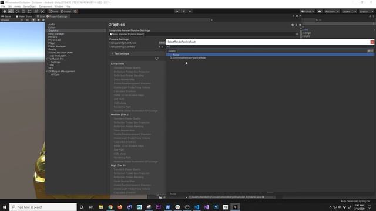Select Input Manager settings category
Viewport: 376px width, 211px height.
pyautogui.click(x=56, y=34)
